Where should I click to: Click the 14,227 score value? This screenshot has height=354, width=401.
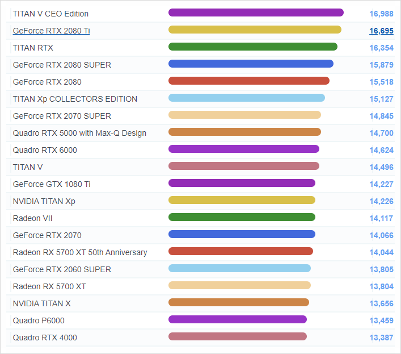tap(381, 184)
